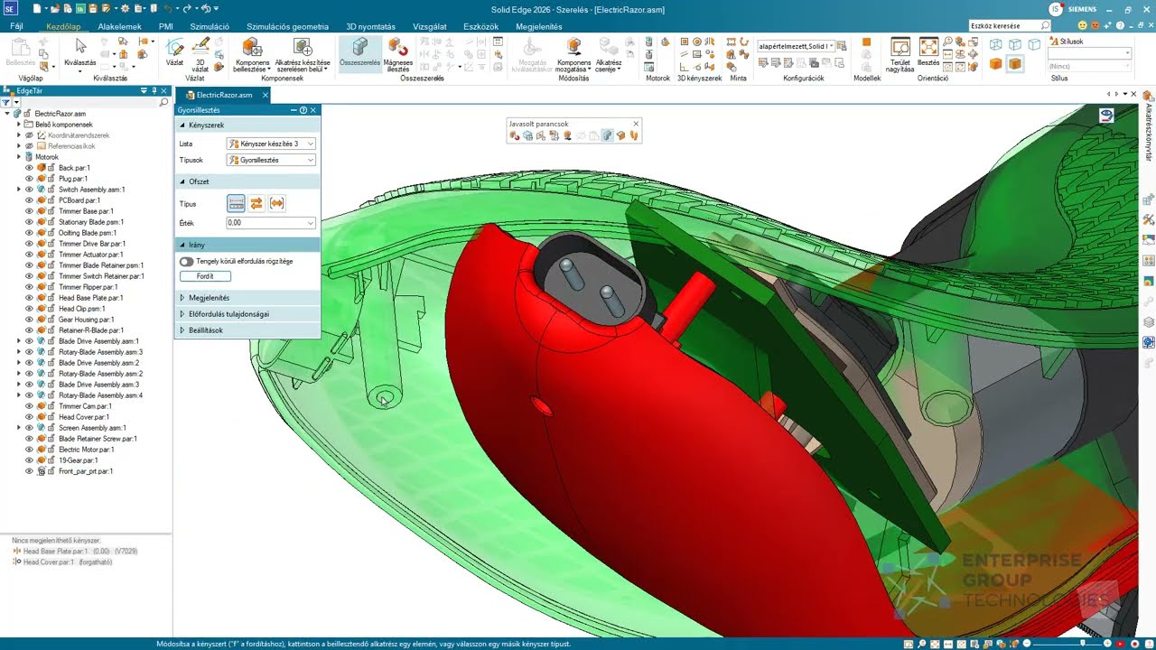Screen dimensions: 1156x650
Task: Open the Fájl menu
Action: click(17, 26)
